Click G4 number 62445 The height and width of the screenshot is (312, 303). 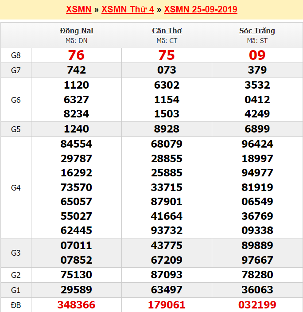pyautogui.click(x=76, y=230)
